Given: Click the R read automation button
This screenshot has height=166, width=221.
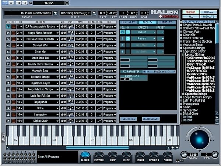Looking at the screenshot, I should tap(18, 3).
